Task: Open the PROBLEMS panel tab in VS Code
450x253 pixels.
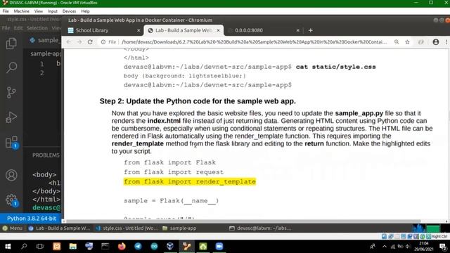Action: [46, 155]
